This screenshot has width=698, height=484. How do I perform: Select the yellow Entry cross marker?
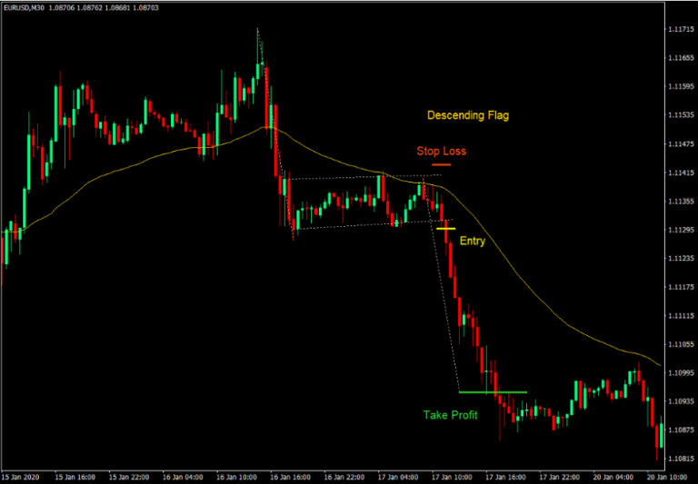[x=445, y=229]
